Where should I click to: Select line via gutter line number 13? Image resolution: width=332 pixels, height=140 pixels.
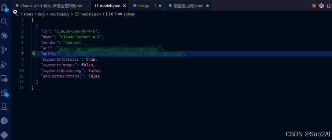pos(21,87)
